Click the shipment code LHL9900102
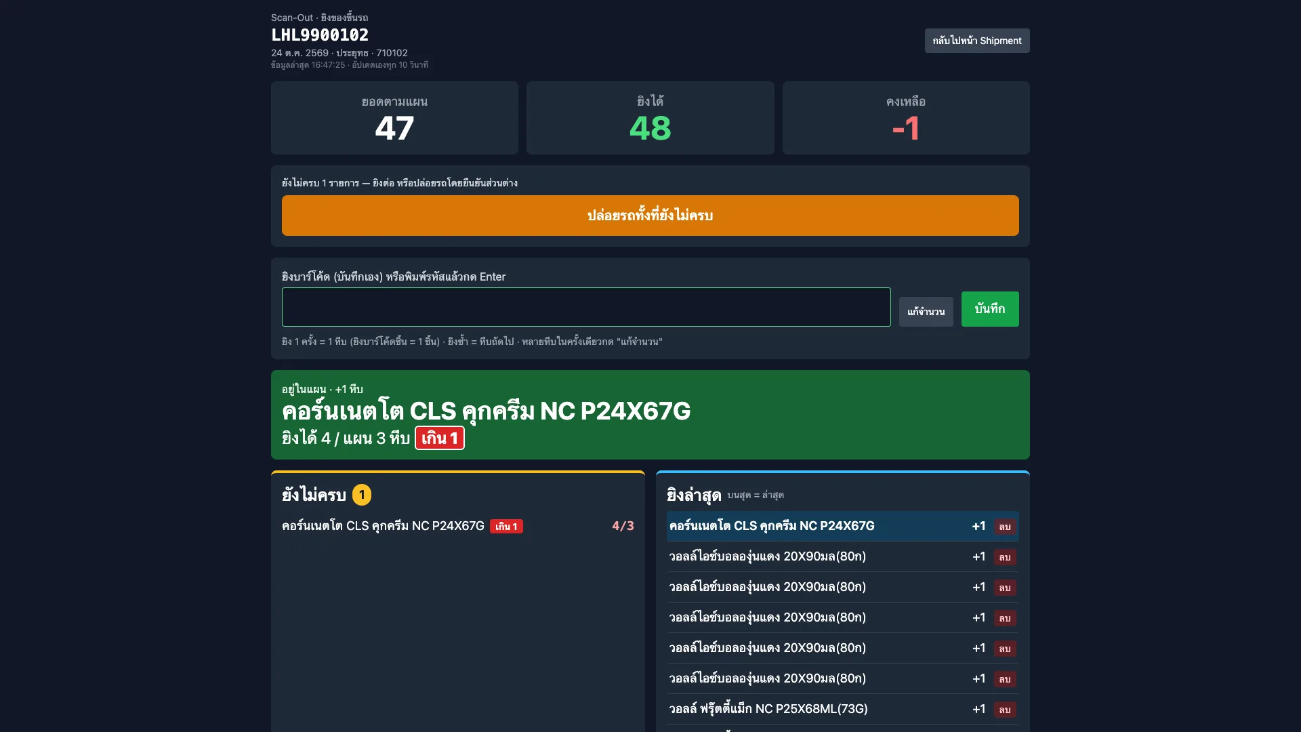The image size is (1301, 732). click(x=320, y=35)
